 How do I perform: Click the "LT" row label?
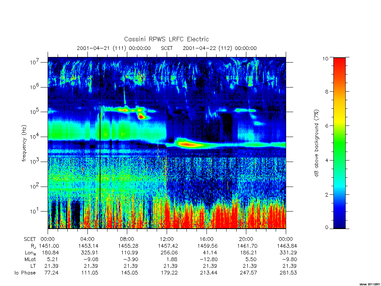tap(33, 266)
